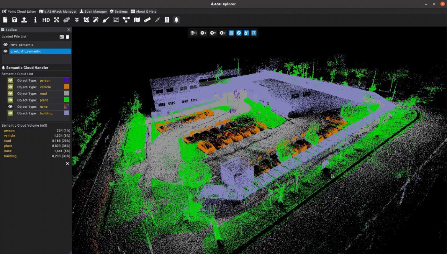The width and height of the screenshot is (447, 254).
Task: Select the ruler measurement tool
Action: tap(147, 20)
